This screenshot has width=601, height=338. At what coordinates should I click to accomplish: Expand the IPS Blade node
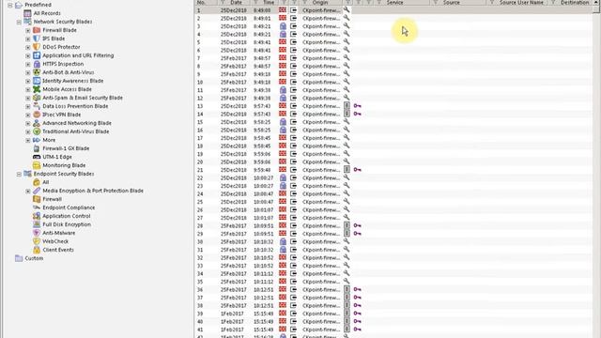(28, 38)
